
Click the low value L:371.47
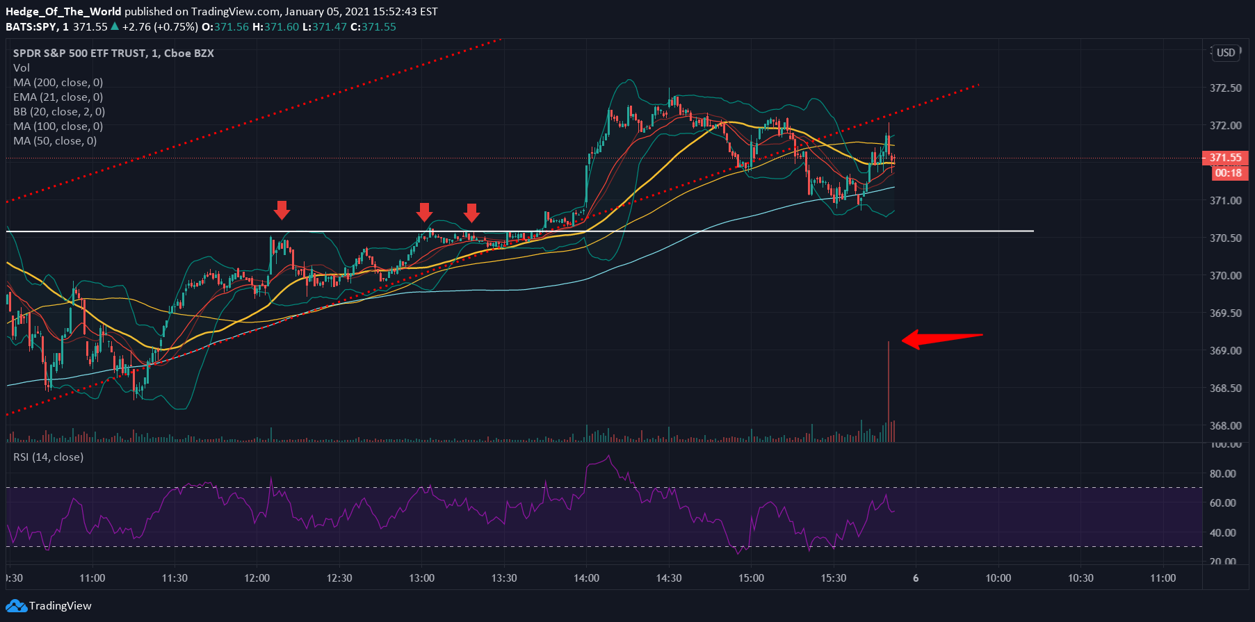coord(325,27)
